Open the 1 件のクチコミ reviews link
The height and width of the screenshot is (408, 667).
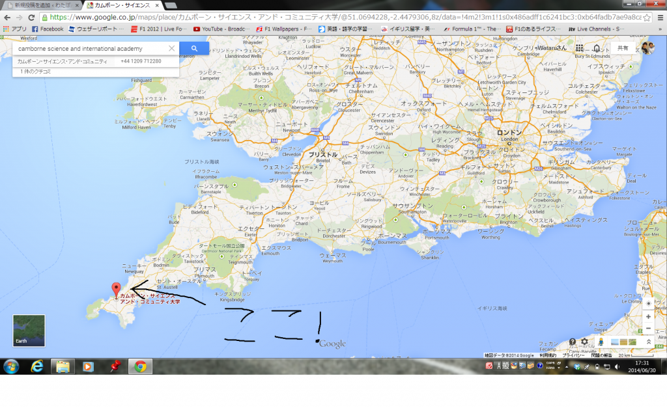pos(36,71)
